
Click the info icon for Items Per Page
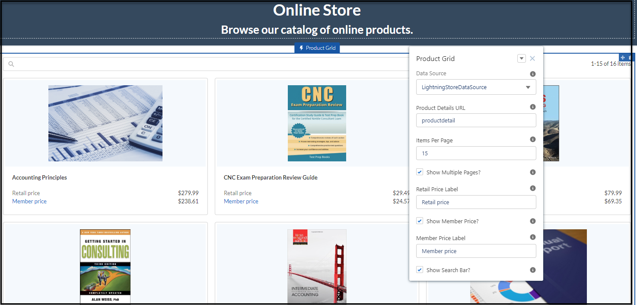pos(532,139)
